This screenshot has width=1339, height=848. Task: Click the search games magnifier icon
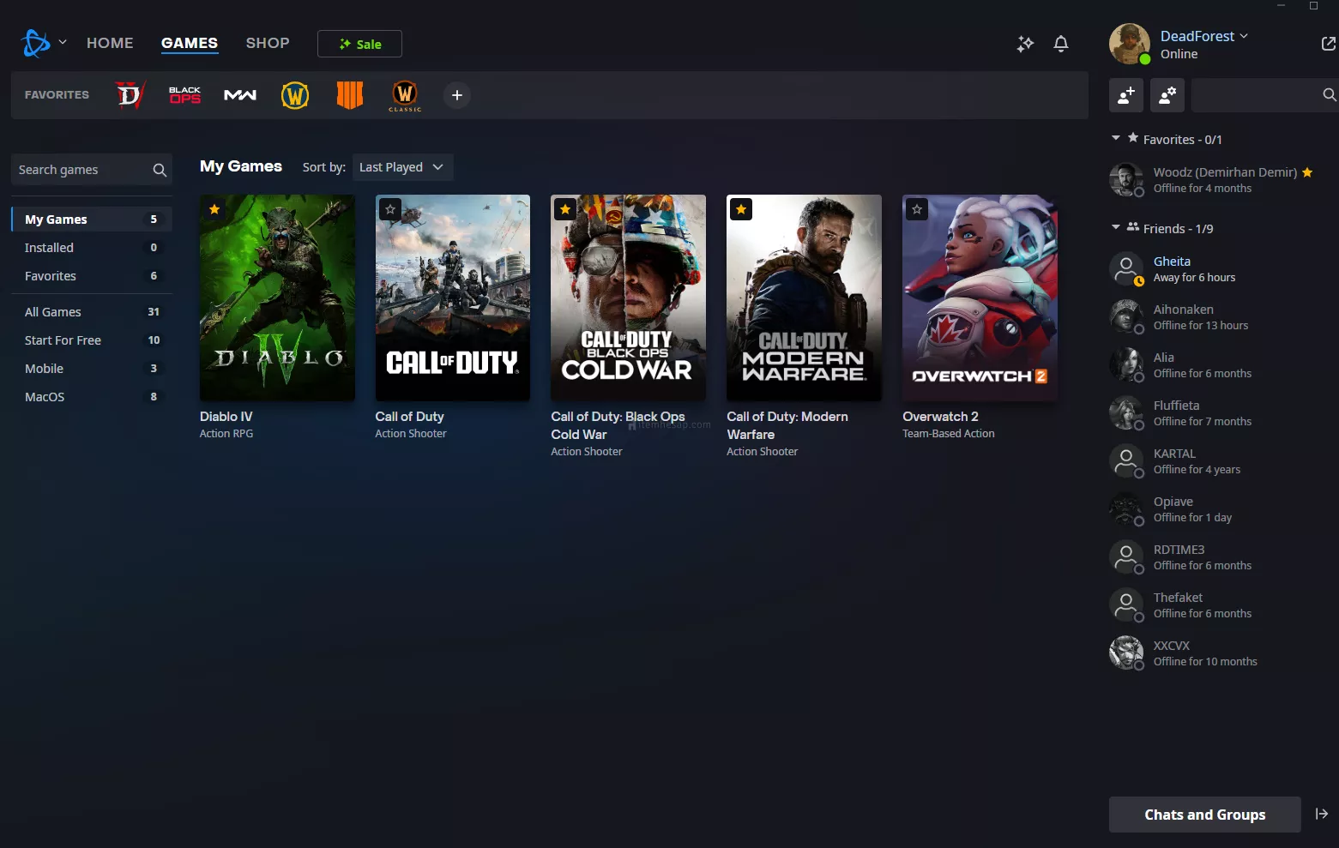coord(160,170)
